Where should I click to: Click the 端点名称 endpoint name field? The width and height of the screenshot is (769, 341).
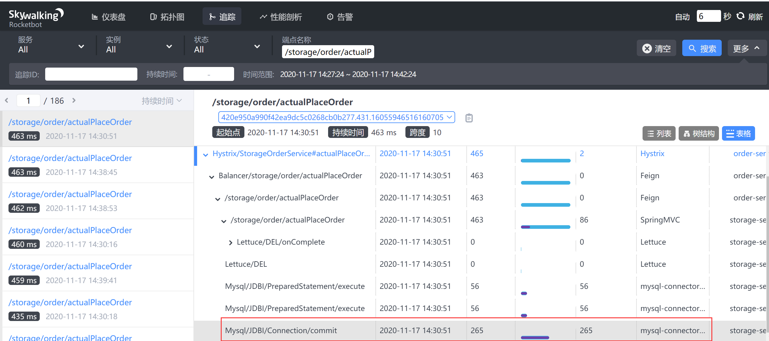click(x=328, y=52)
